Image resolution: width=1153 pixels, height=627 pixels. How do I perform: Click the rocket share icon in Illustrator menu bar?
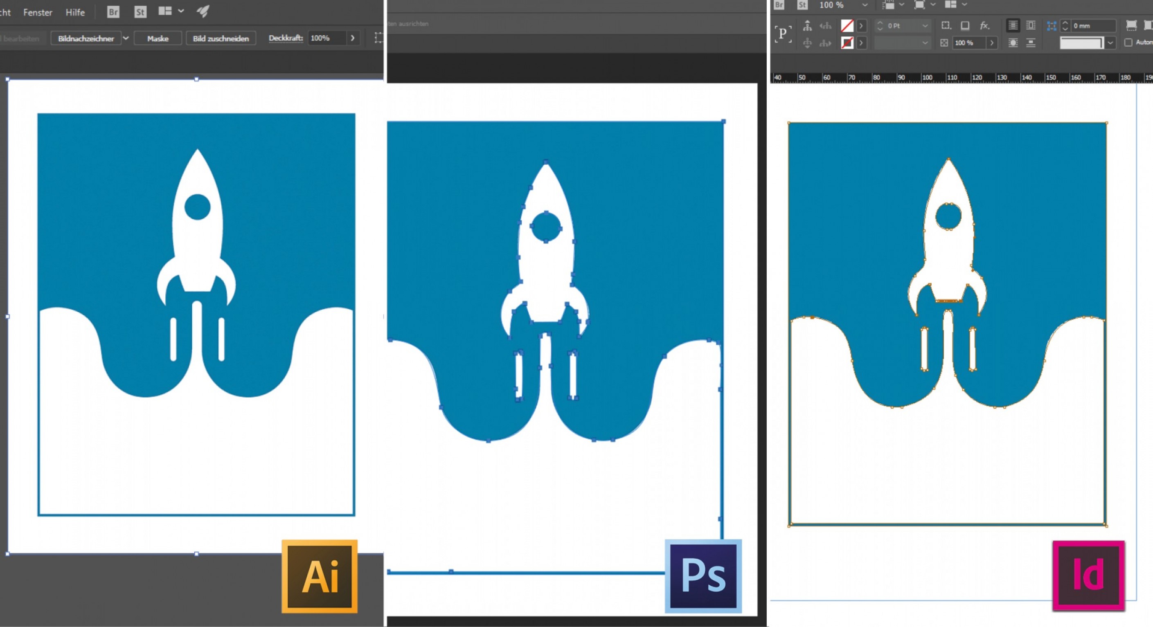203,12
